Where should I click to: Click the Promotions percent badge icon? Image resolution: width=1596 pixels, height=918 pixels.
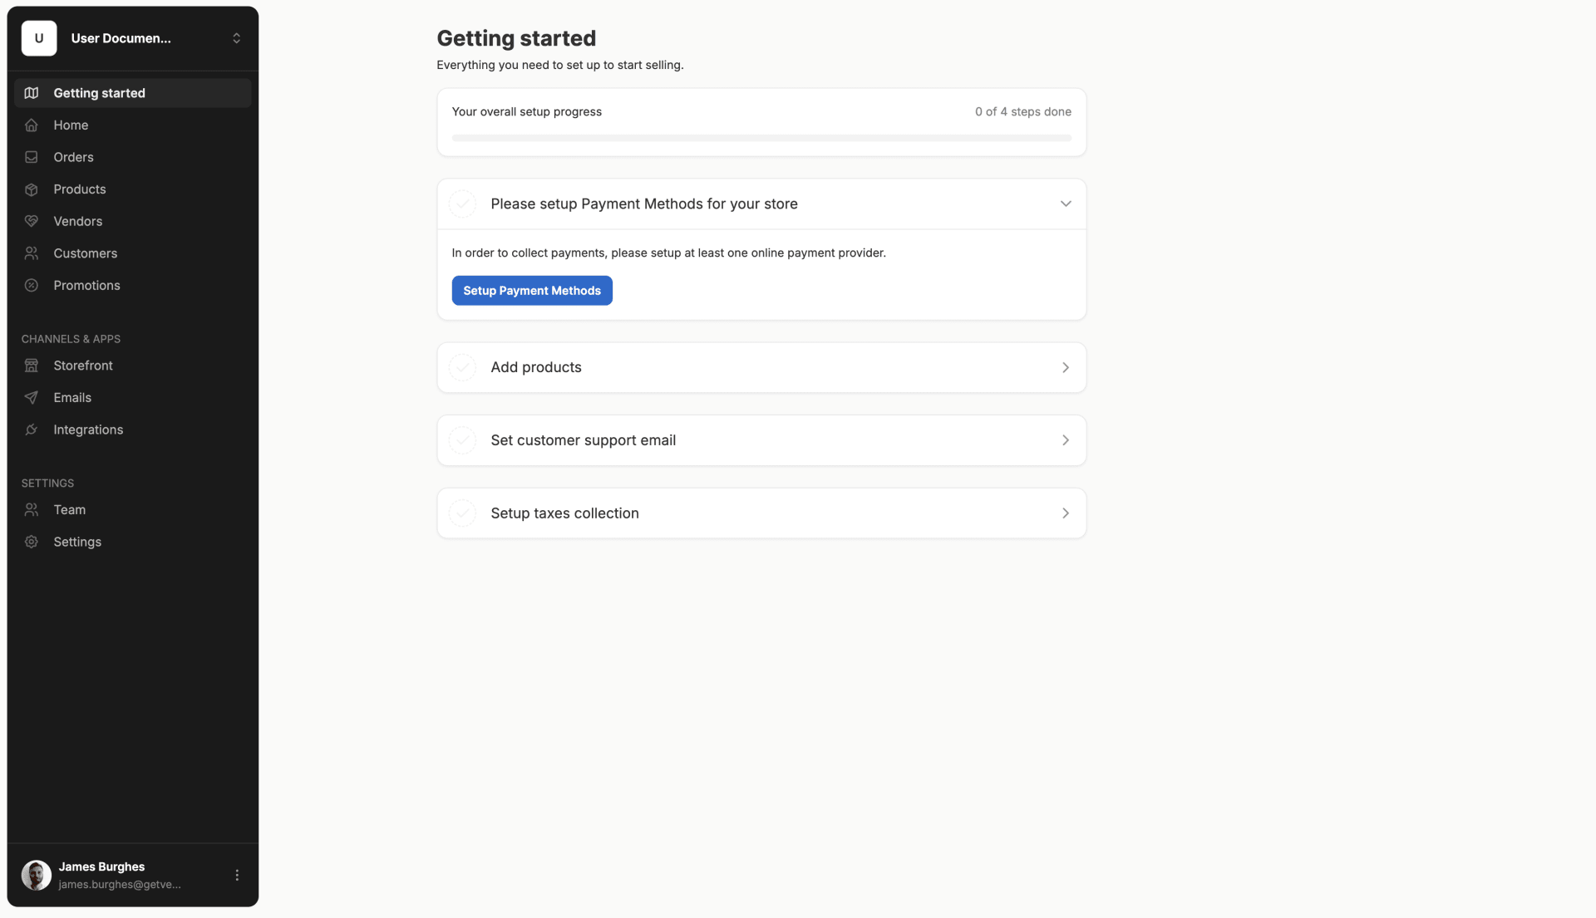coord(32,285)
